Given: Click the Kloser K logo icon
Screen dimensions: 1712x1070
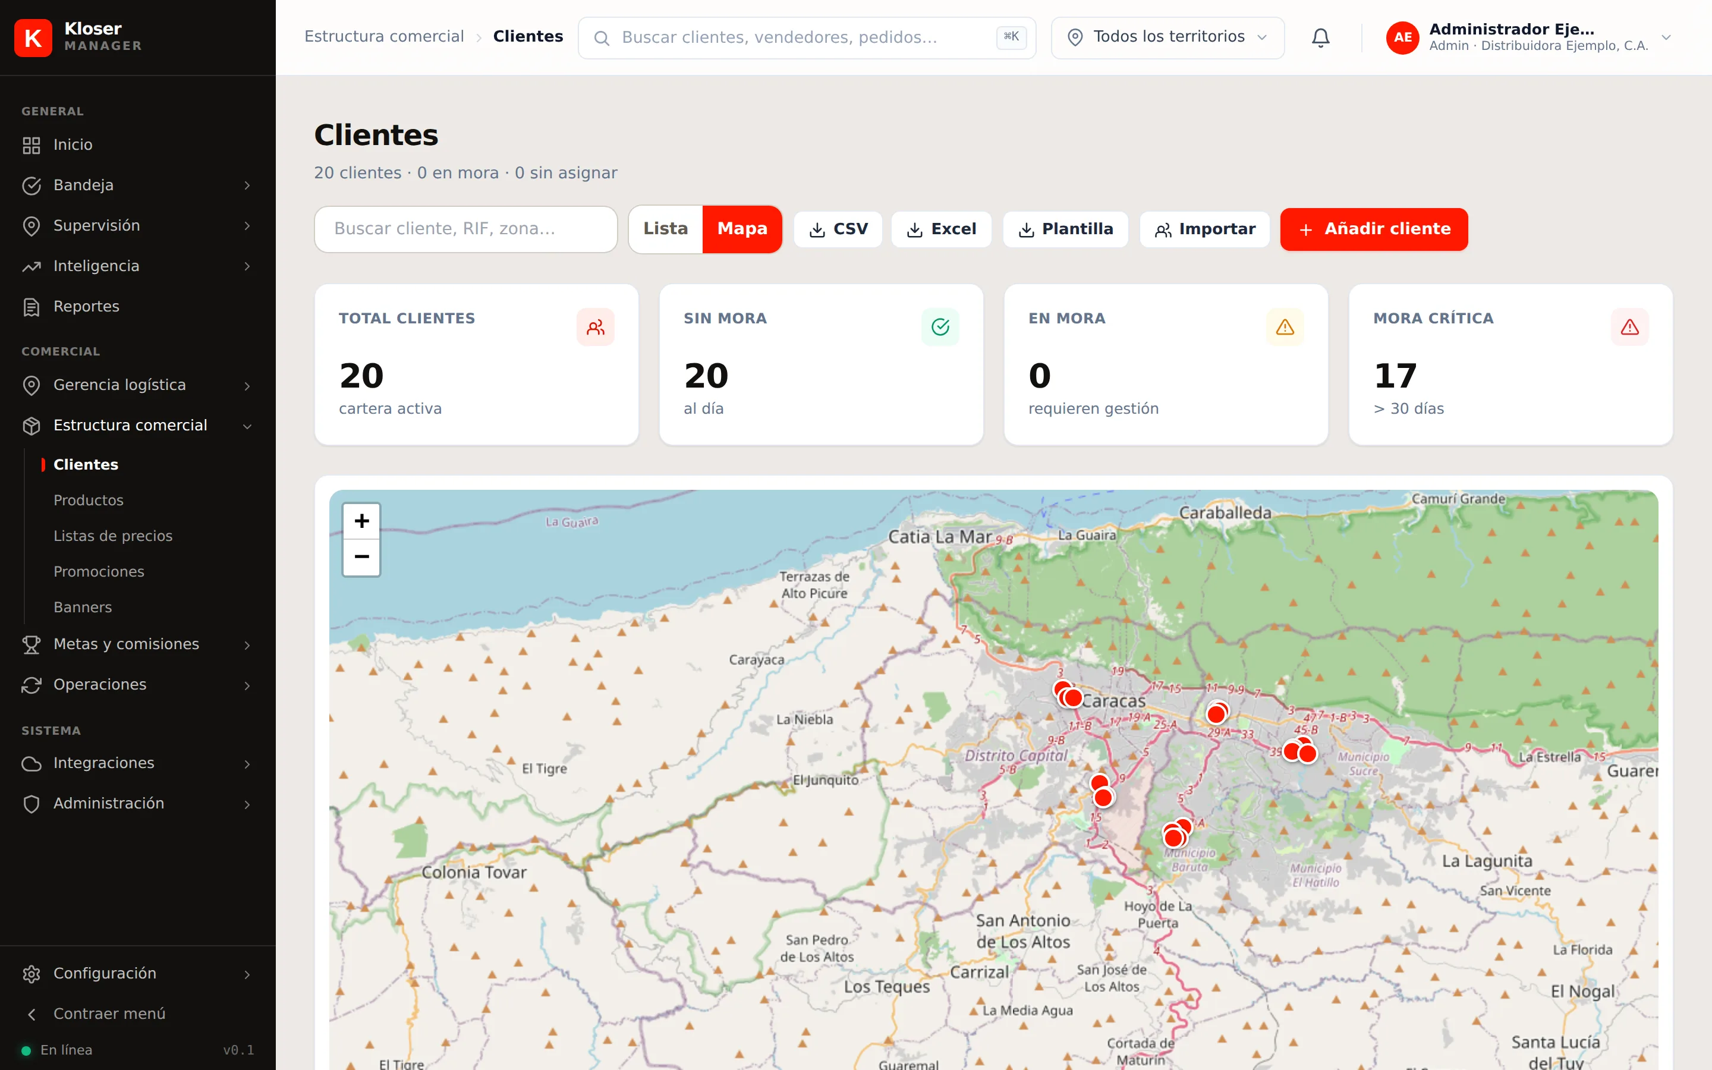Looking at the screenshot, I should click(33, 37).
